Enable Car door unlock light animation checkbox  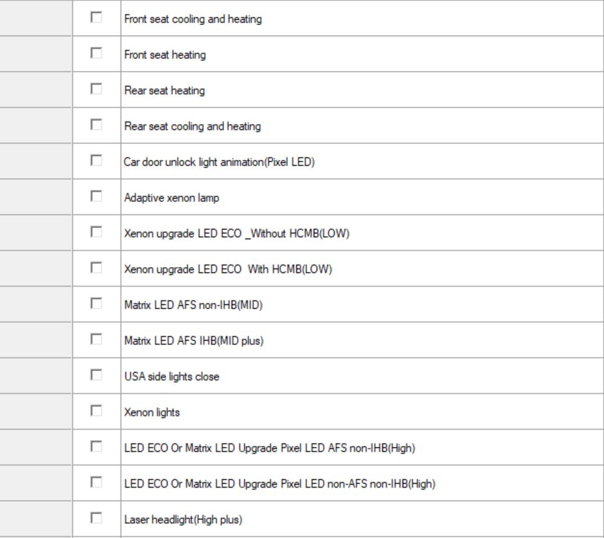coord(97,161)
